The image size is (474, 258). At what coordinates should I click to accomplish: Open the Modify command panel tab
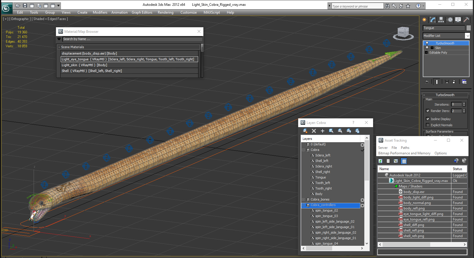(x=433, y=20)
